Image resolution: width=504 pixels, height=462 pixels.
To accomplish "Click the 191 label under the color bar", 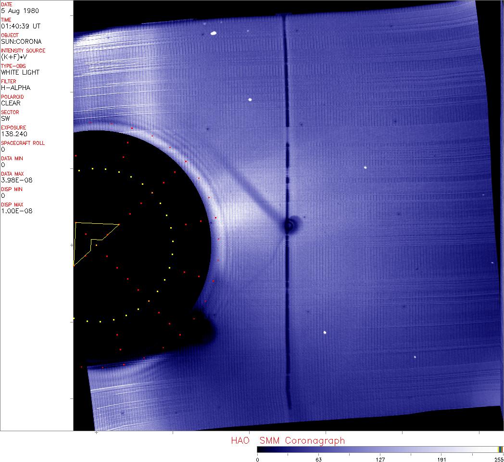I will pos(441,459).
